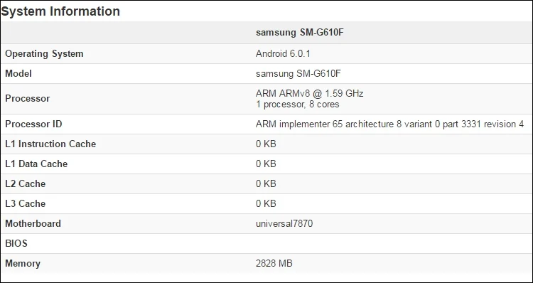The height and width of the screenshot is (283, 533).
Task: Select ARM ARMv8 @ 1.59 GHz text
Action: coord(310,93)
